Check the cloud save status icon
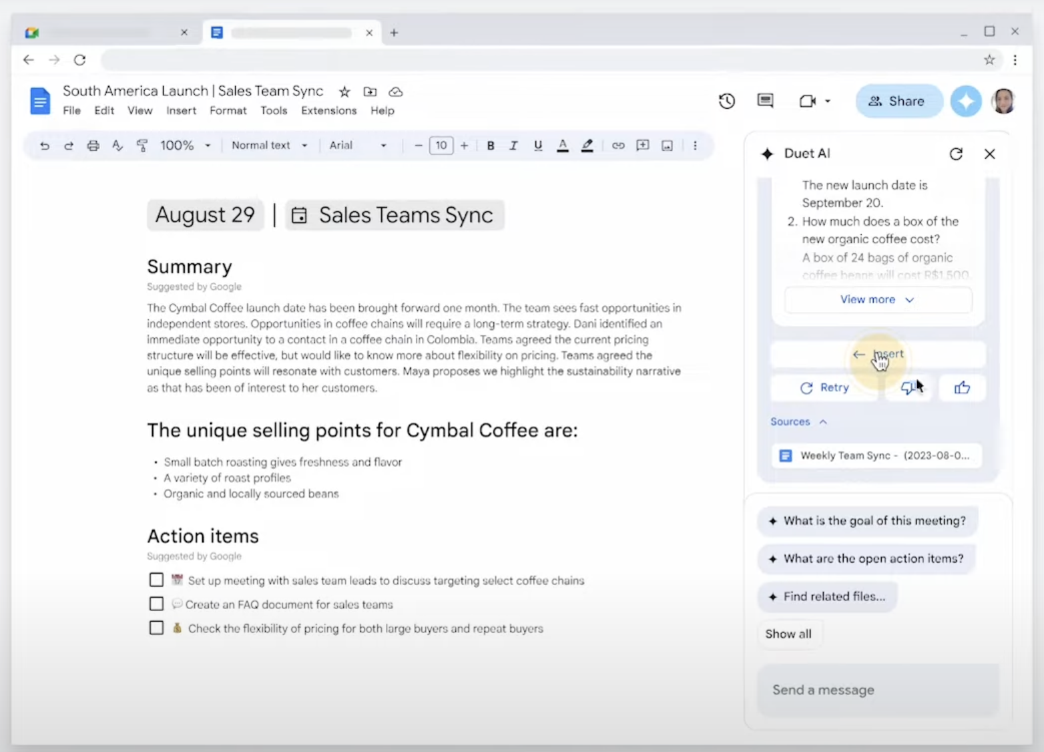Viewport: 1044px width, 752px height. 396,91
